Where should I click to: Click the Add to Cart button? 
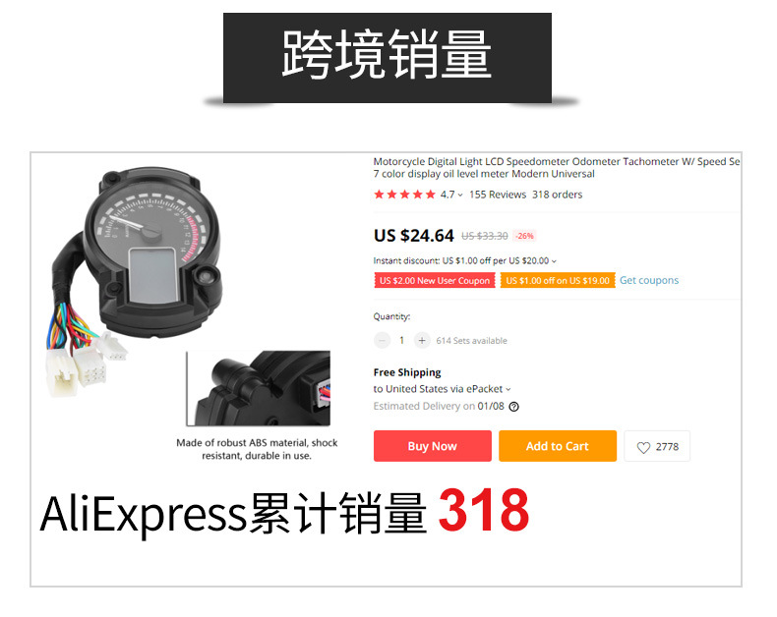coord(557,446)
